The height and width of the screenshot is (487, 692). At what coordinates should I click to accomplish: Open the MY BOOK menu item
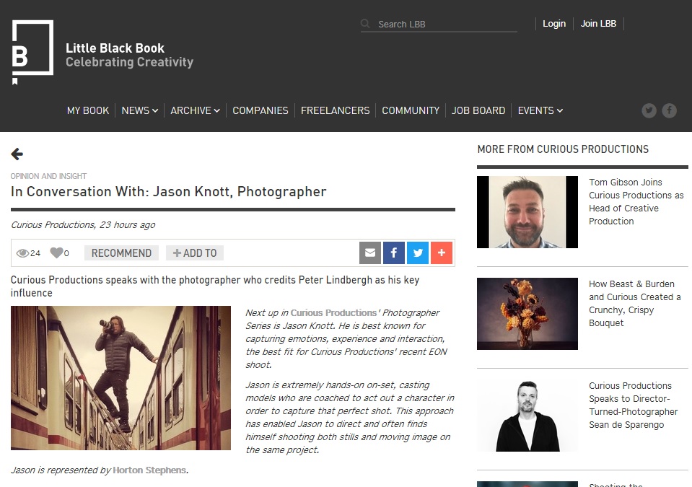(x=88, y=110)
